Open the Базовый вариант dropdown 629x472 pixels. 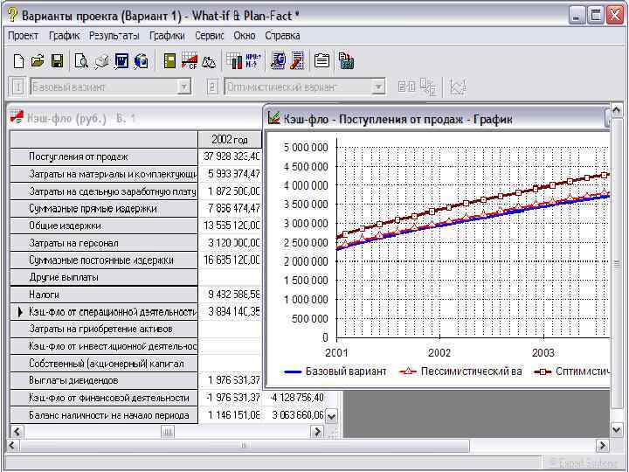[183, 87]
